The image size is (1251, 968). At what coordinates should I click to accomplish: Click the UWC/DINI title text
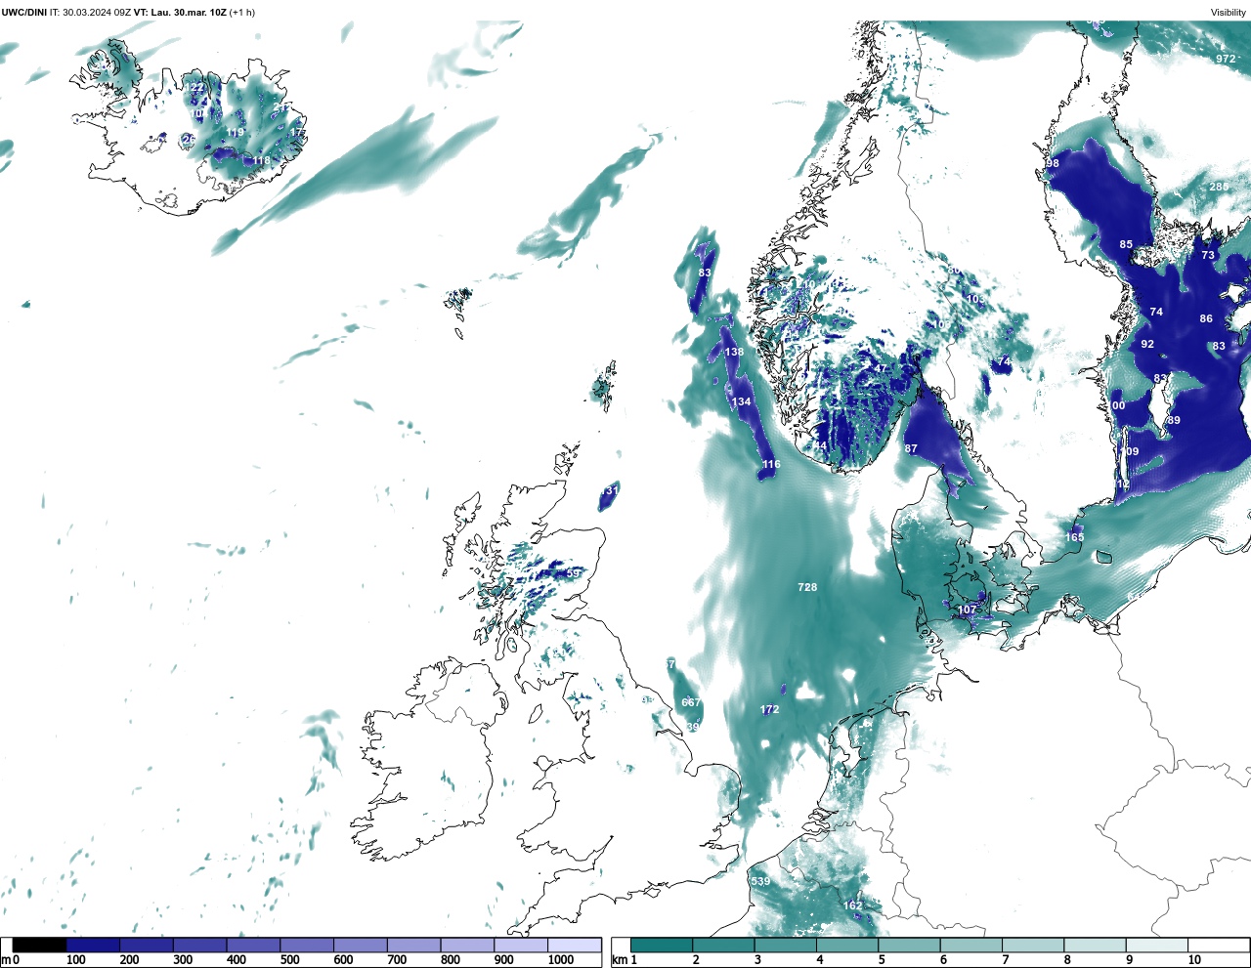click(x=24, y=12)
